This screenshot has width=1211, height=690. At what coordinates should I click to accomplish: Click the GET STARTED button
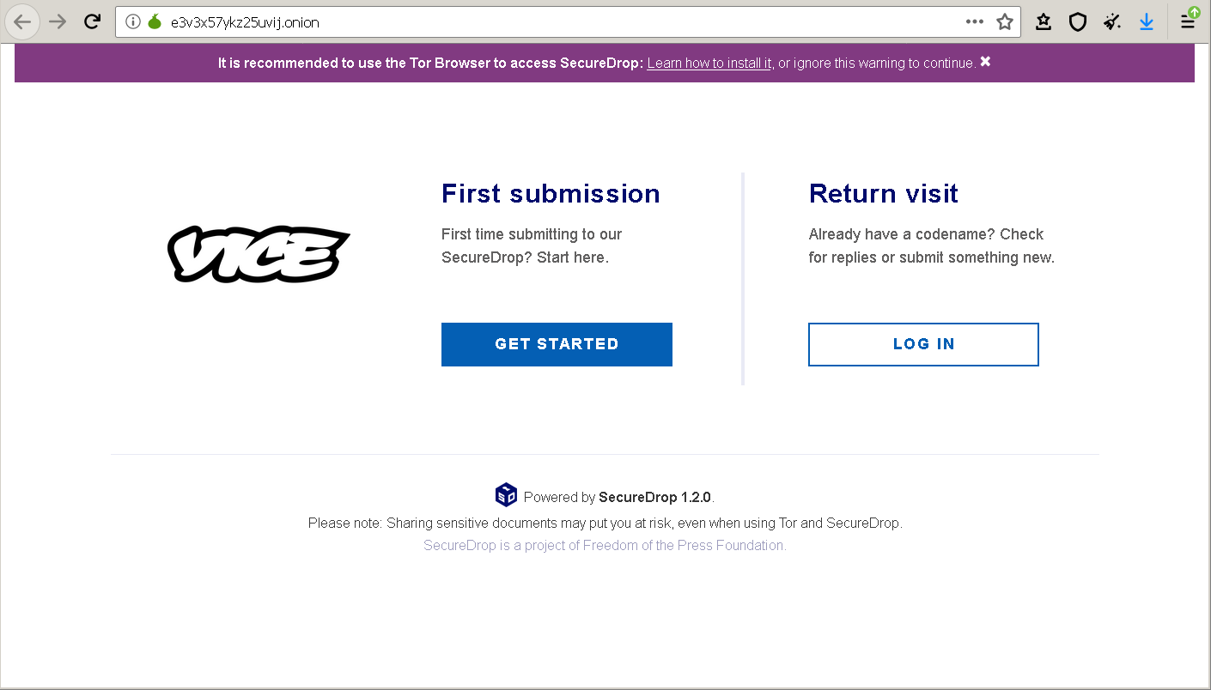(x=557, y=344)
